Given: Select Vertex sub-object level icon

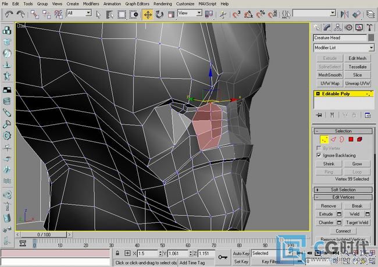Looking at the screenshot, I should point(324,140).
